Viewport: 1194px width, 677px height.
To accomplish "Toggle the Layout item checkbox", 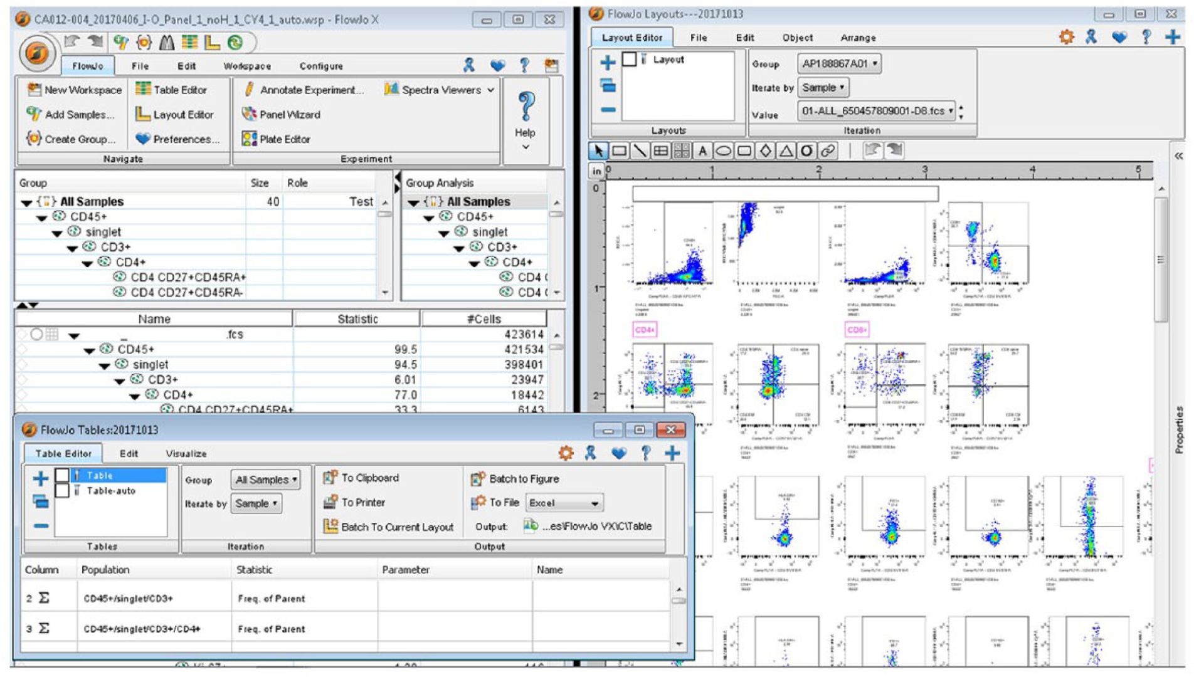I will tap(629, 60).
